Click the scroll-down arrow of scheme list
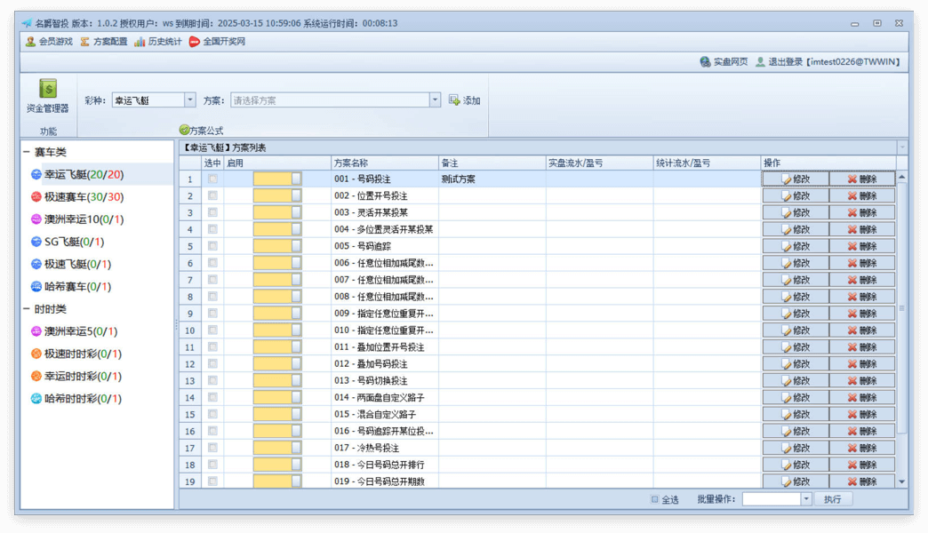The image size is (928, 533). tap(902, 481)
